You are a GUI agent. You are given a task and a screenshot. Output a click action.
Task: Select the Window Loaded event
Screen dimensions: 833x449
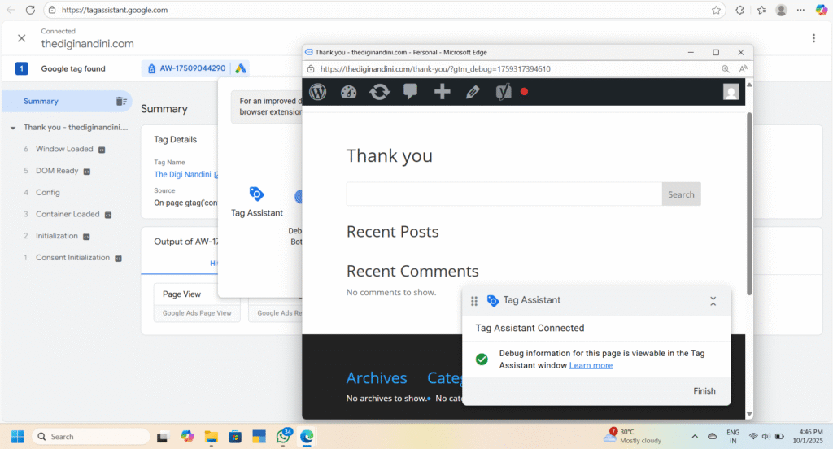[63, 150]
